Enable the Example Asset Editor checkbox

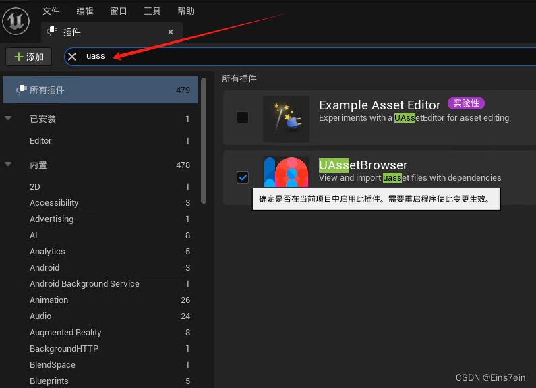pyautogui.click(x=243, y=117)
